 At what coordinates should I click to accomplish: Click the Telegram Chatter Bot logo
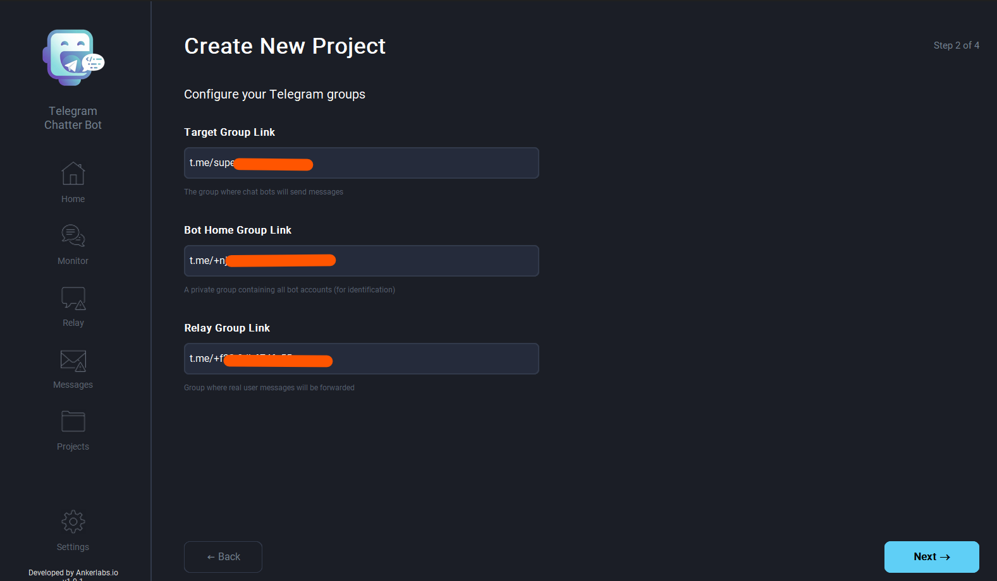click(x=73, y=57)
